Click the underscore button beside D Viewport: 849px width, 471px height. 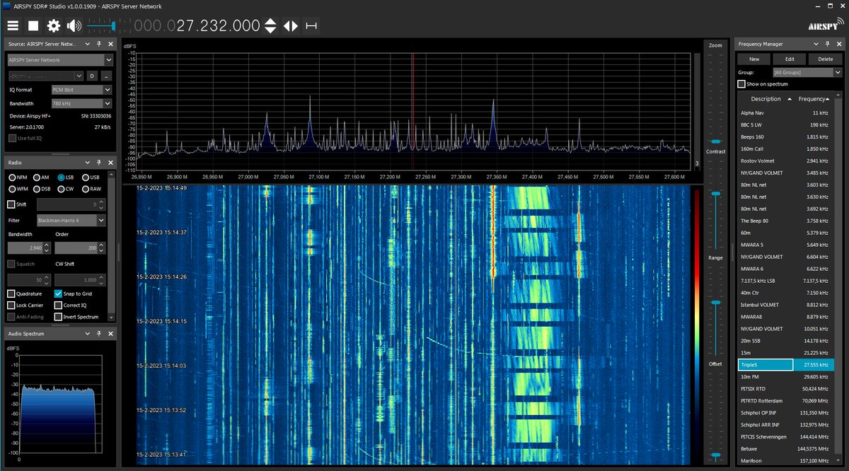click(106, 76)
